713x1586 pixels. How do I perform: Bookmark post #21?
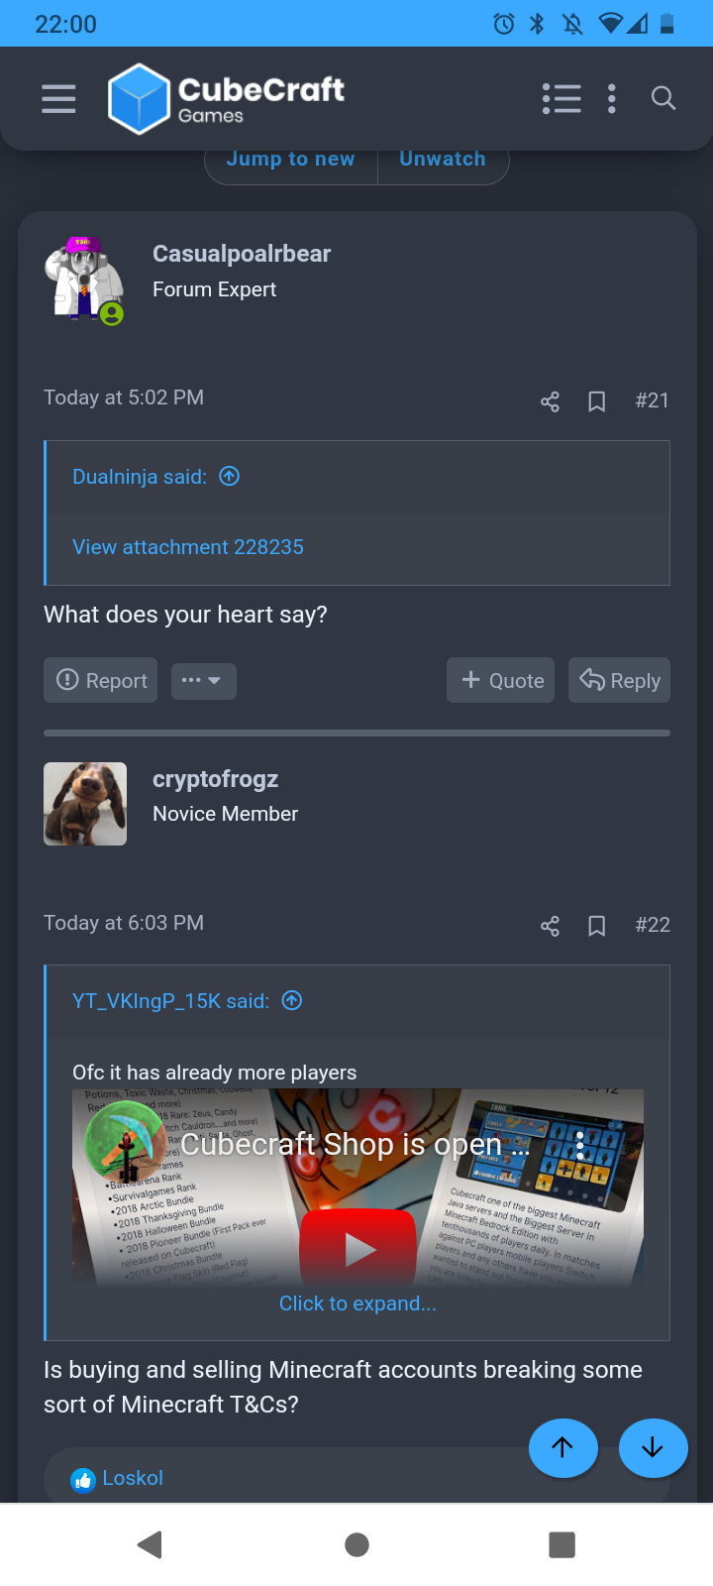(597, 401)
